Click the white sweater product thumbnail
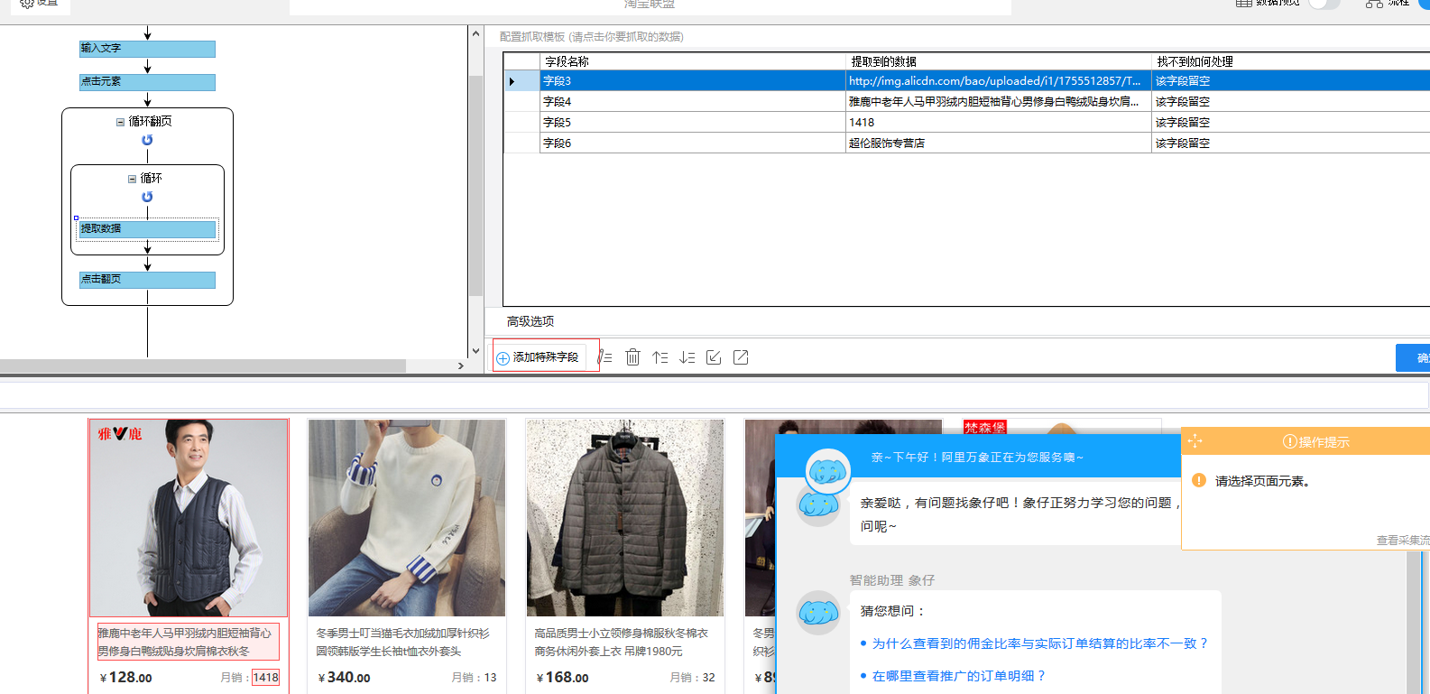This screenshot has height=694, width=1430. pyautogui.click(x=407, y=518)
